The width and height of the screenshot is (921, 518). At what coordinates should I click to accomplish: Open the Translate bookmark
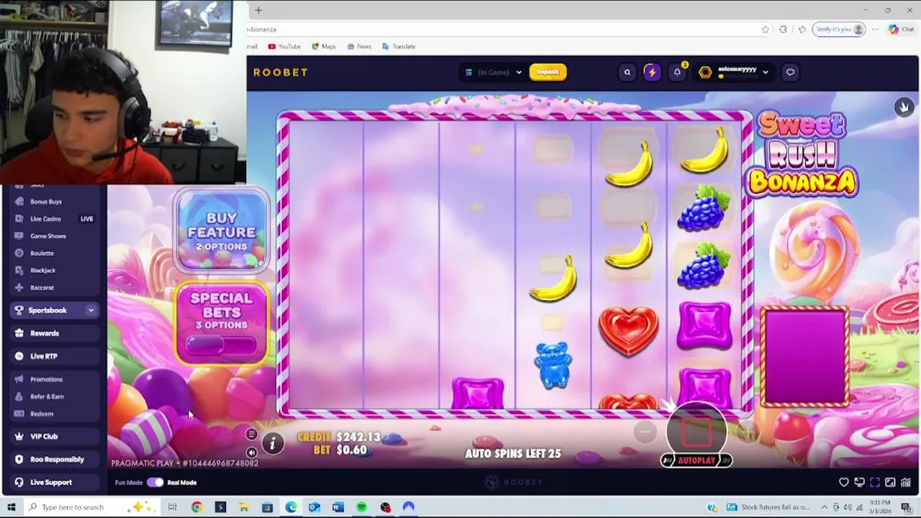click(x=399, y=46)
